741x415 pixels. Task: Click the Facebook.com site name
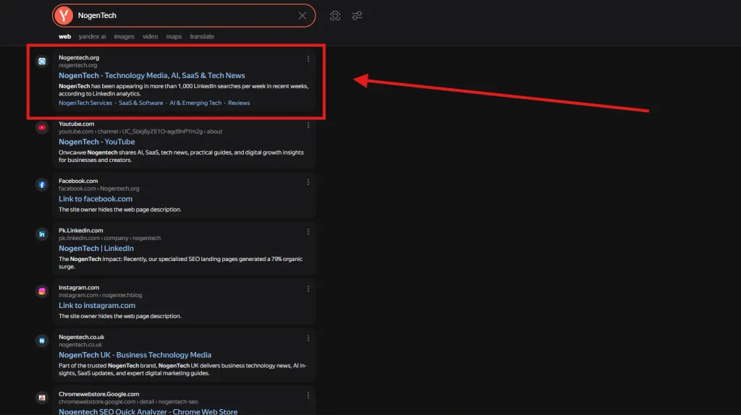click(x=78, y=181)
